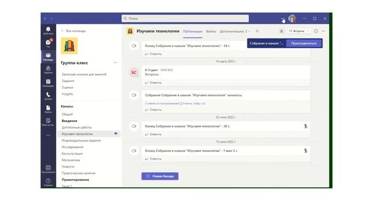The image size is (370, 208).
Task: Reply under the 1 мин 3 с meeting post
Action: click(153, 159)
